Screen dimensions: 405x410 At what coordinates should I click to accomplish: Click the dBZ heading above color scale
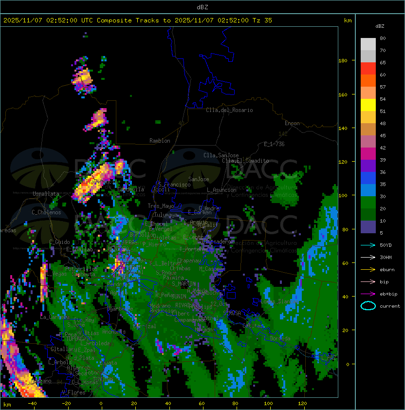coord(380,26)
